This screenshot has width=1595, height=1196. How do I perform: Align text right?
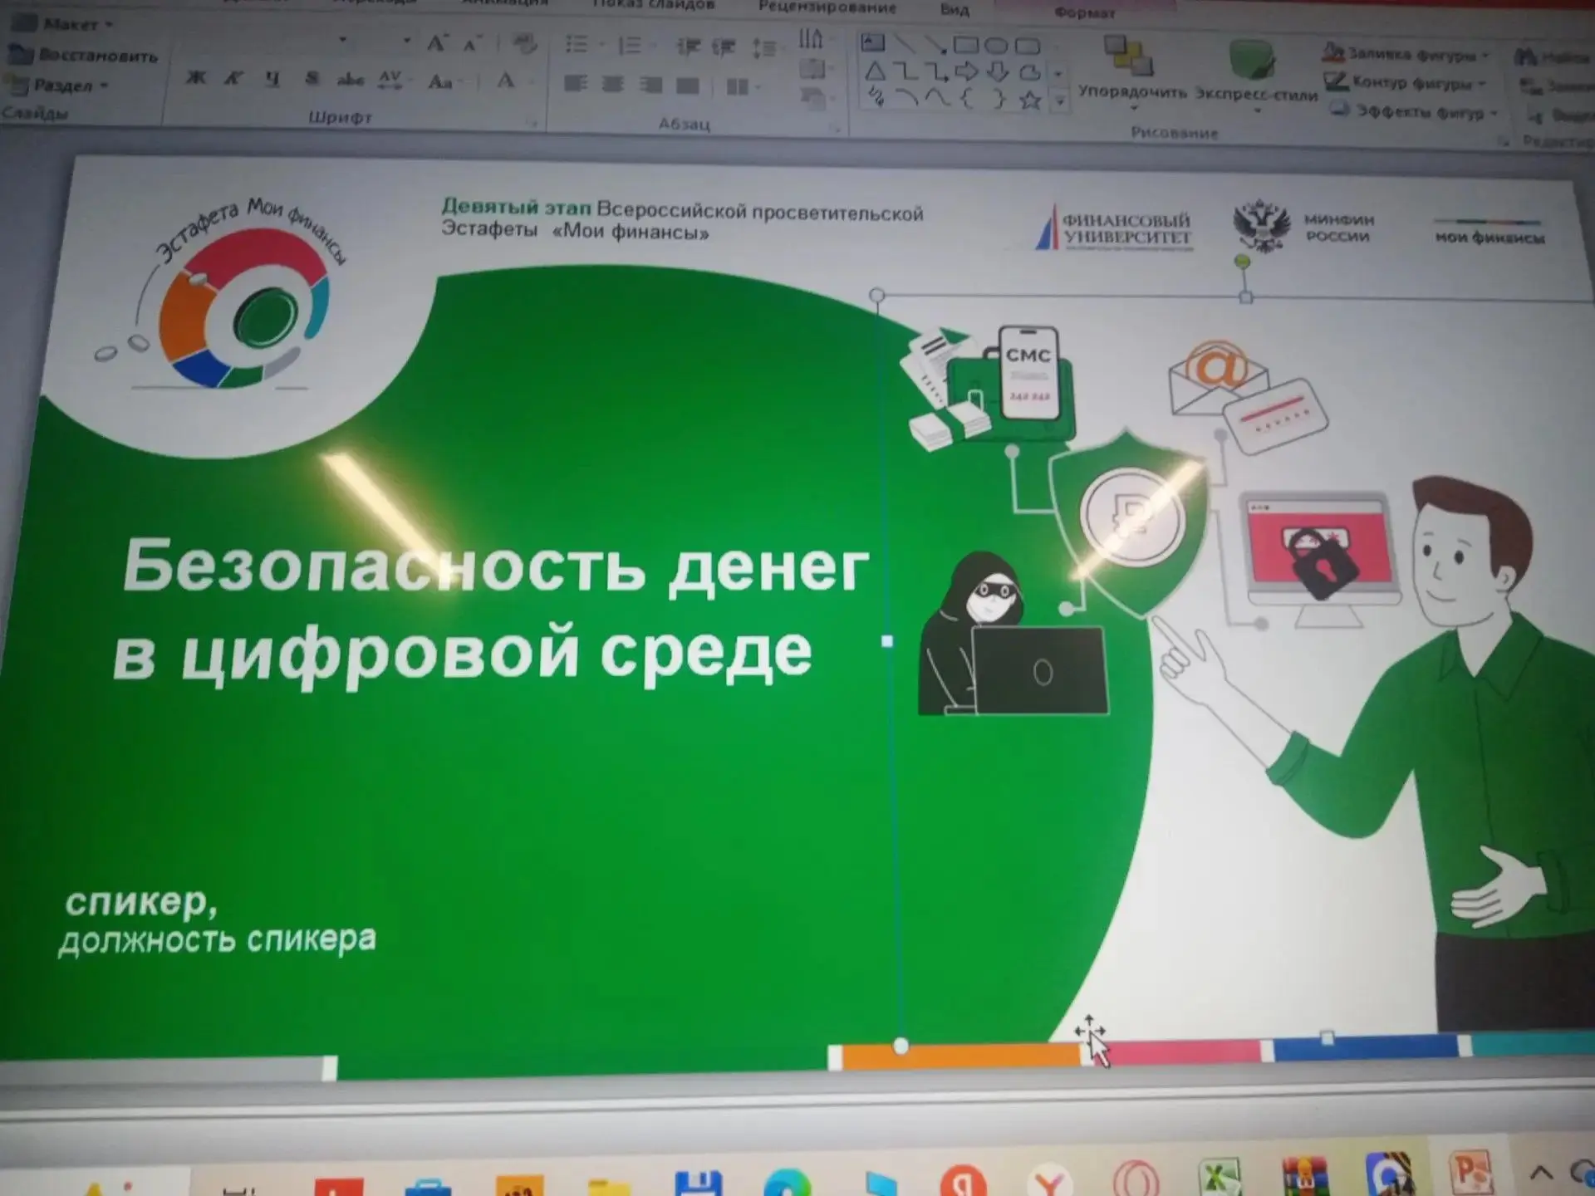(x=651, y=85)
